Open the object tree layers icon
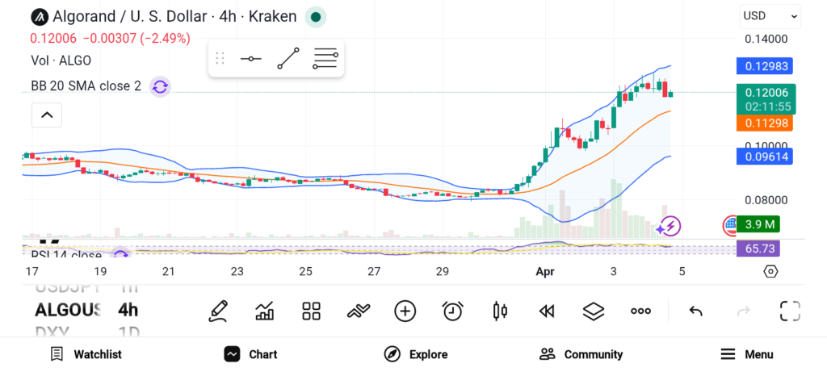Screen dimensions: 827x372 click(x=594, y=311)
